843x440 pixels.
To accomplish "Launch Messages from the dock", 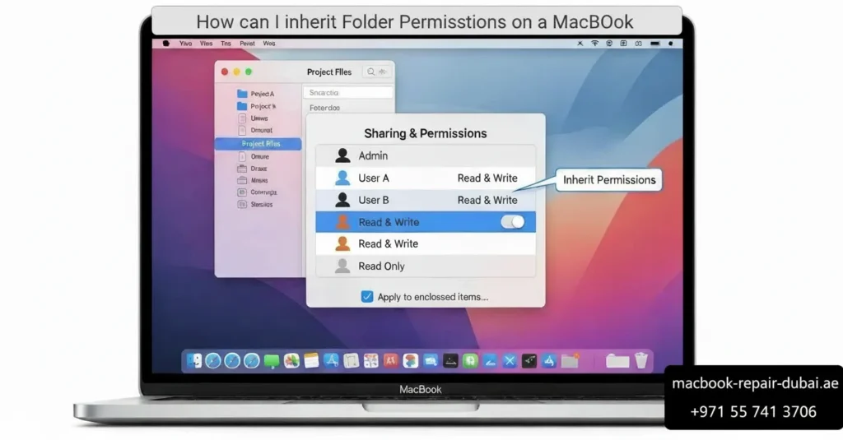I will point(271,360).
